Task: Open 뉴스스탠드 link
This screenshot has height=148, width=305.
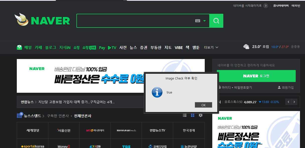Action: click(x=33, y=116)
